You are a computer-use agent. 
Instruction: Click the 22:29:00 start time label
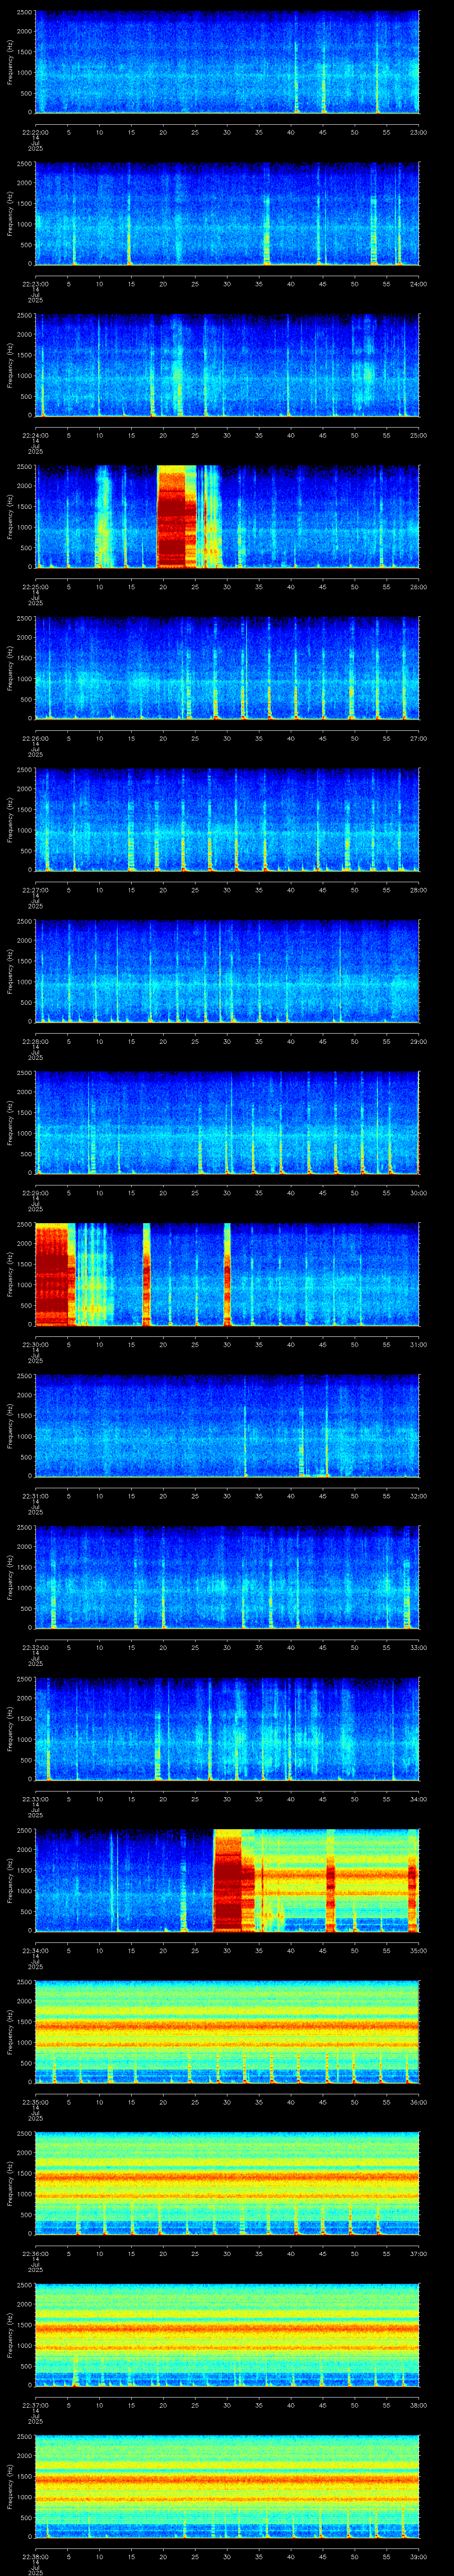tap(35, 1193)
